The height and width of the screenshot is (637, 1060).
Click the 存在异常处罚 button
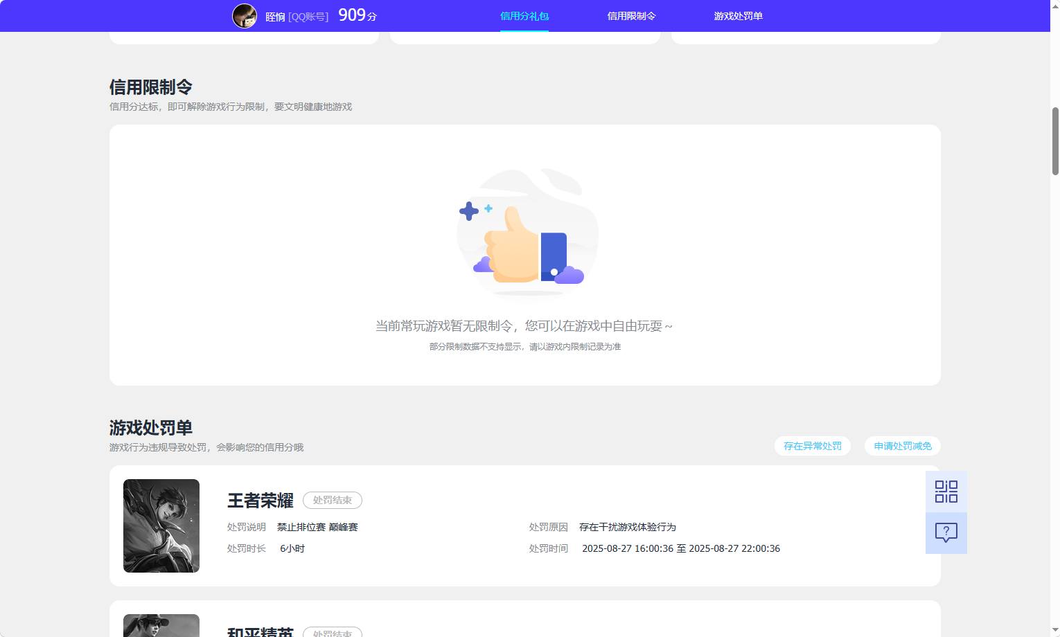pos(813,446)
